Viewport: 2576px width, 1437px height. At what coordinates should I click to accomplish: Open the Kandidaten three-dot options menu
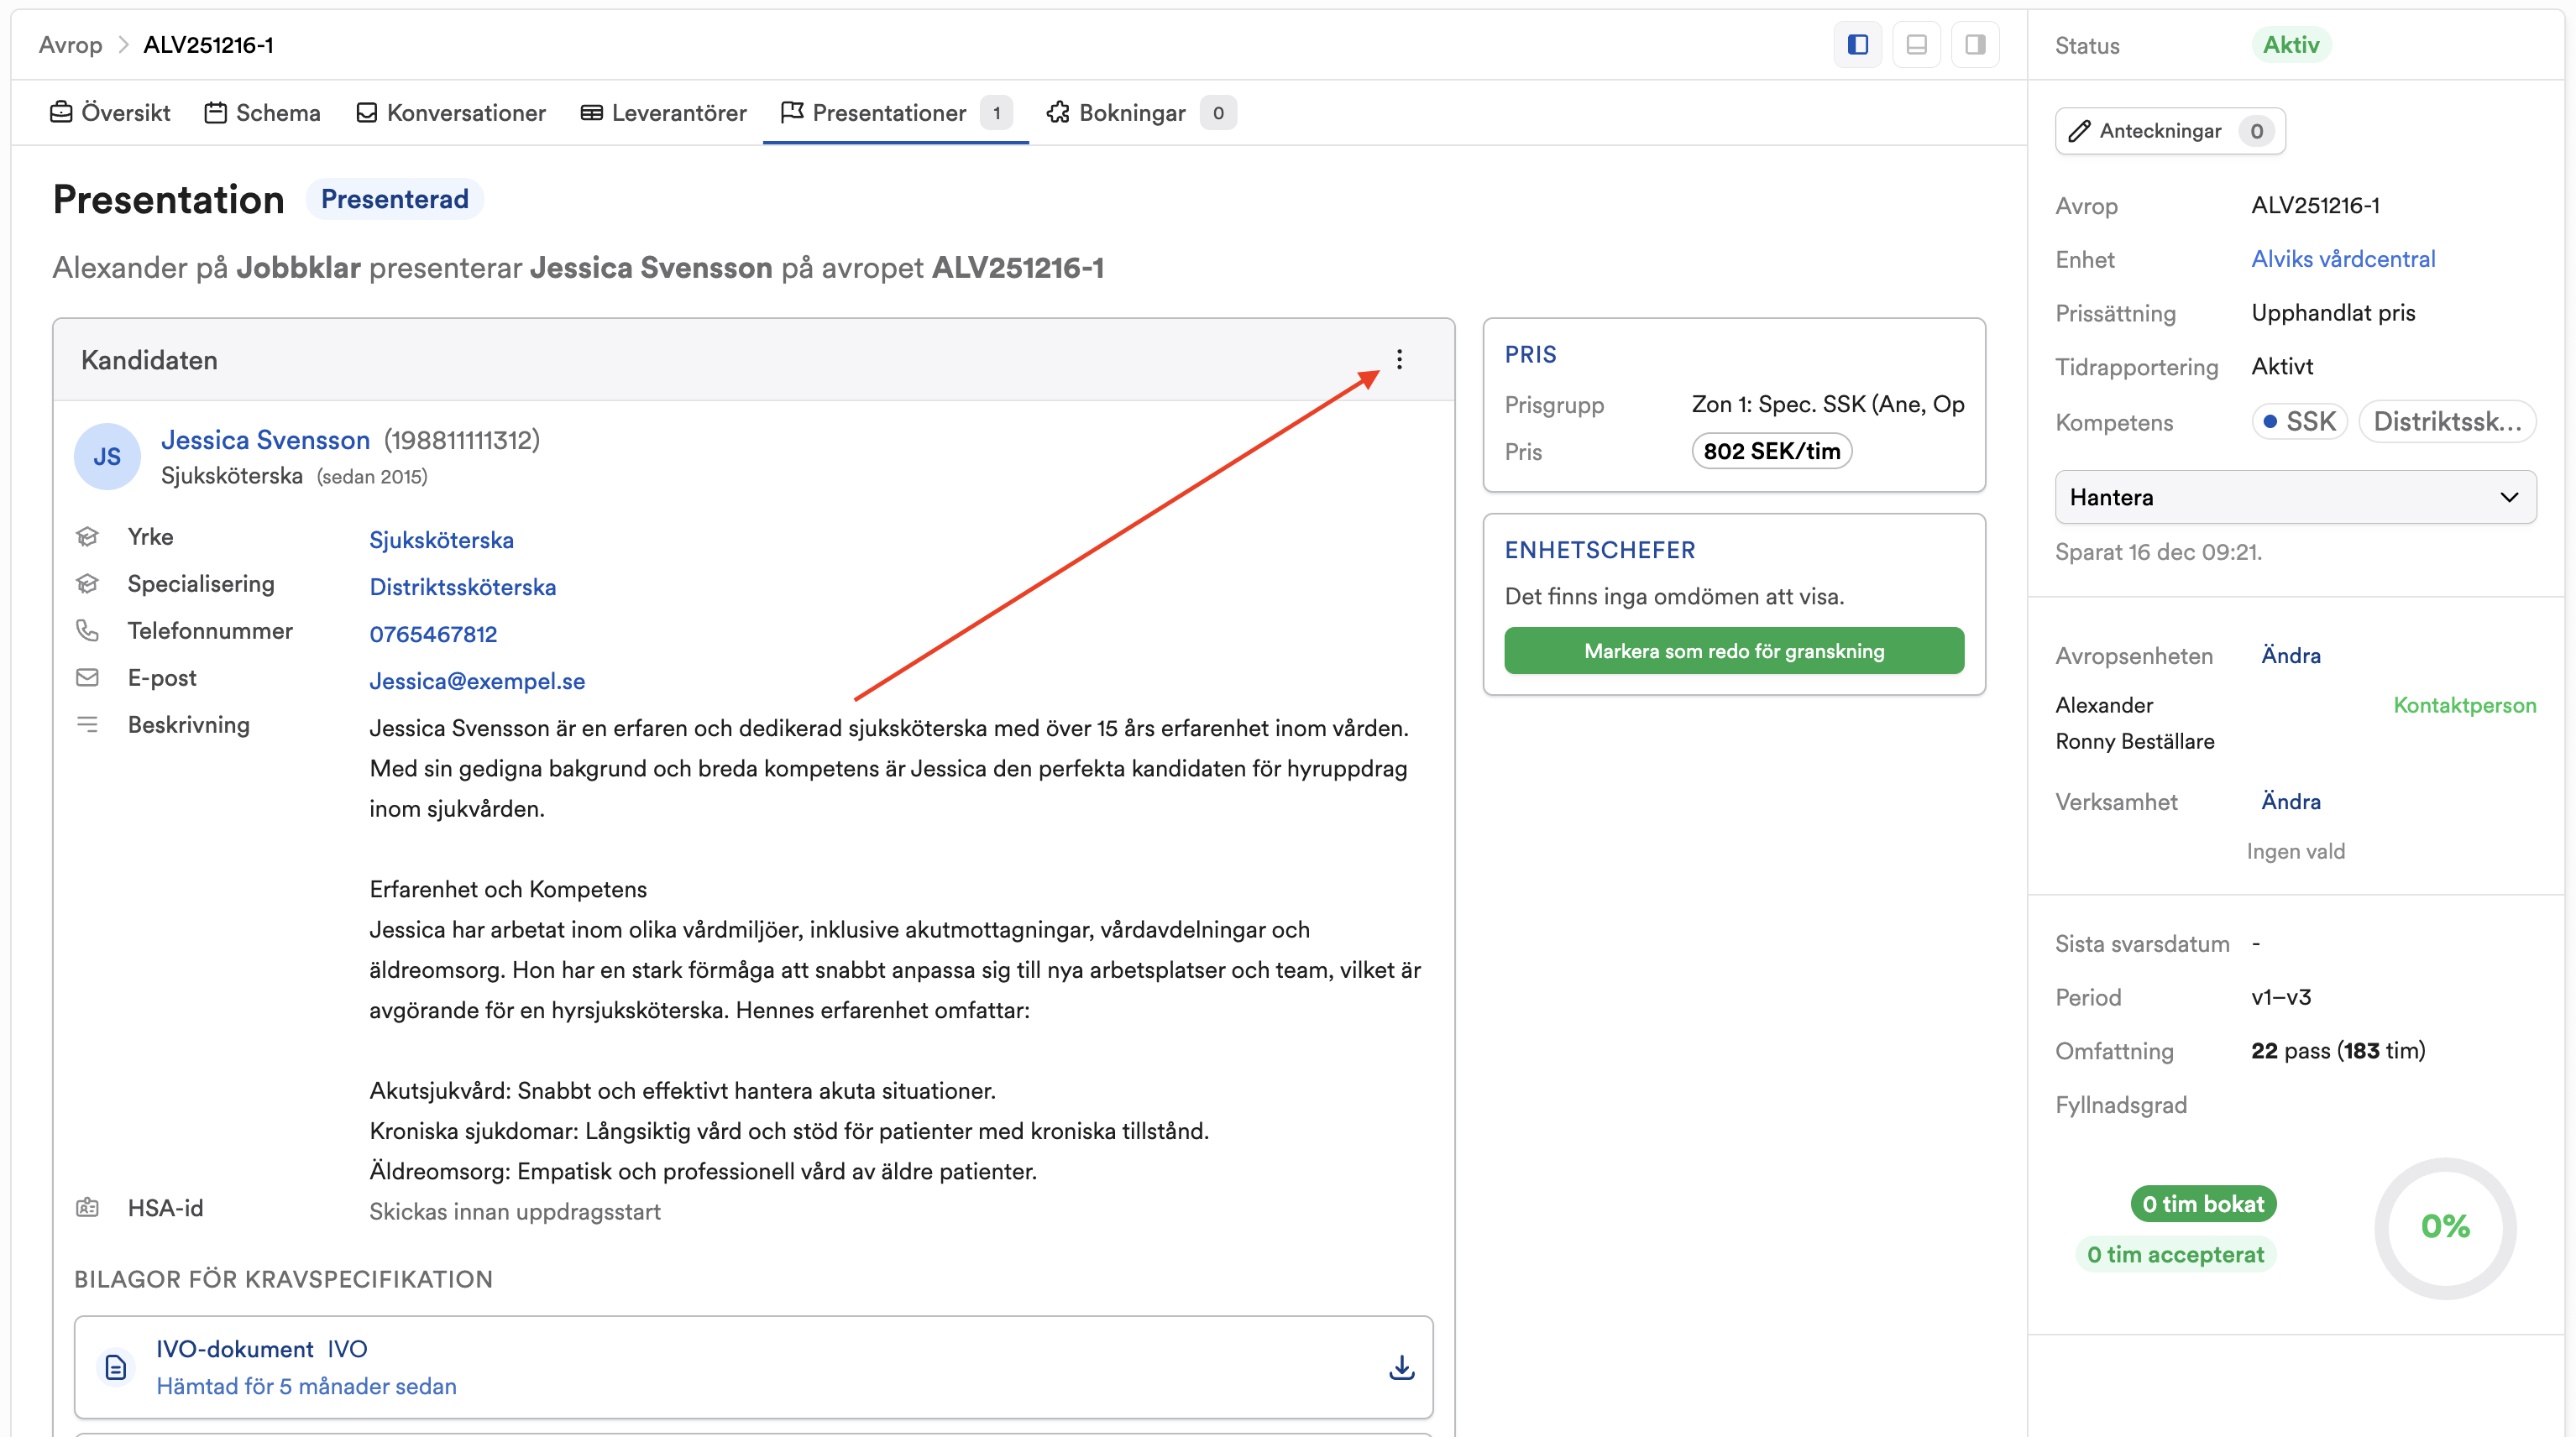1399,359
